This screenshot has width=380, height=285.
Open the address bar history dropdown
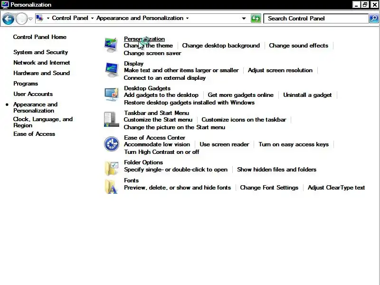(x=244, y=19)
